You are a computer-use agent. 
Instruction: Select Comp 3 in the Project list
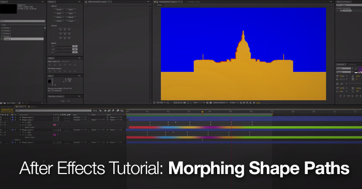[7, 34]
